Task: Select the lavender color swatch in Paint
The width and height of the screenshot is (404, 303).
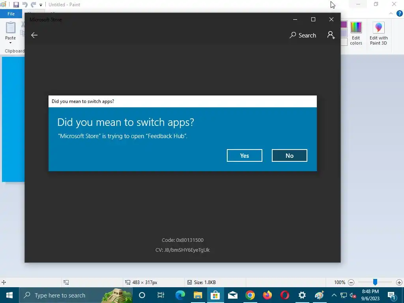Action: (344, 33)
